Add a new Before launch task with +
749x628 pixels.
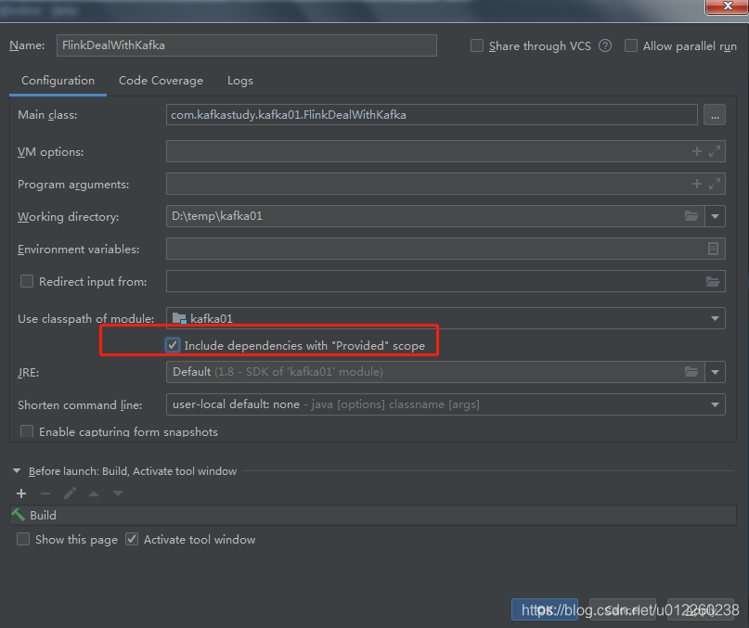pyautogui.click(x=20, y=493)
